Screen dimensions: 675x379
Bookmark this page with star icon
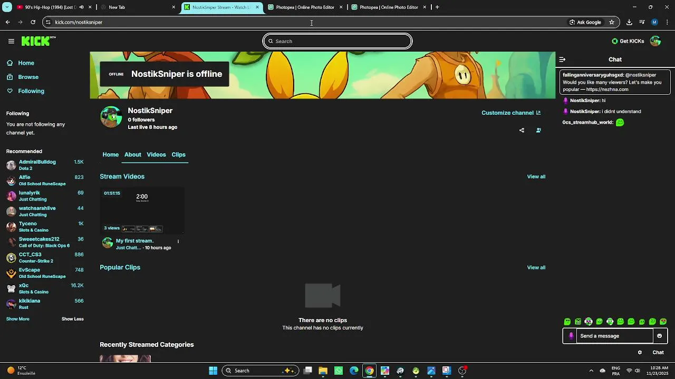click(612, 22)
